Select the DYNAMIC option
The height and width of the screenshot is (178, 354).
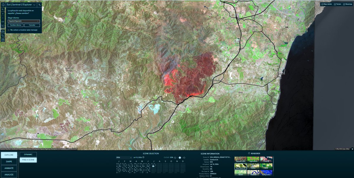[28, 155]
